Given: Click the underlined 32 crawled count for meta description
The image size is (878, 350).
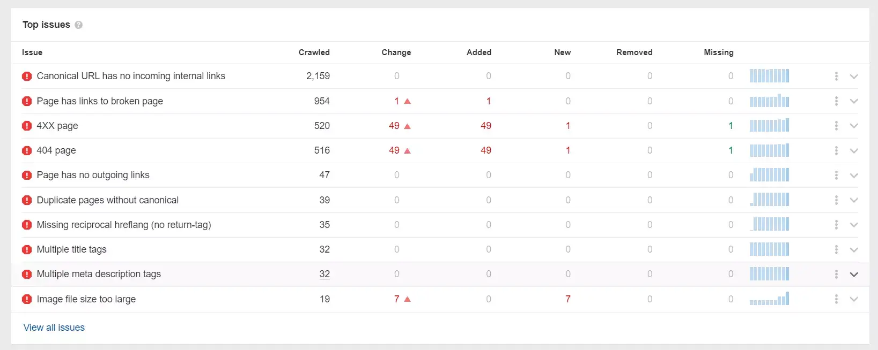Looking at the screenshot, I should pyautogui.click(x=324, y=274).
